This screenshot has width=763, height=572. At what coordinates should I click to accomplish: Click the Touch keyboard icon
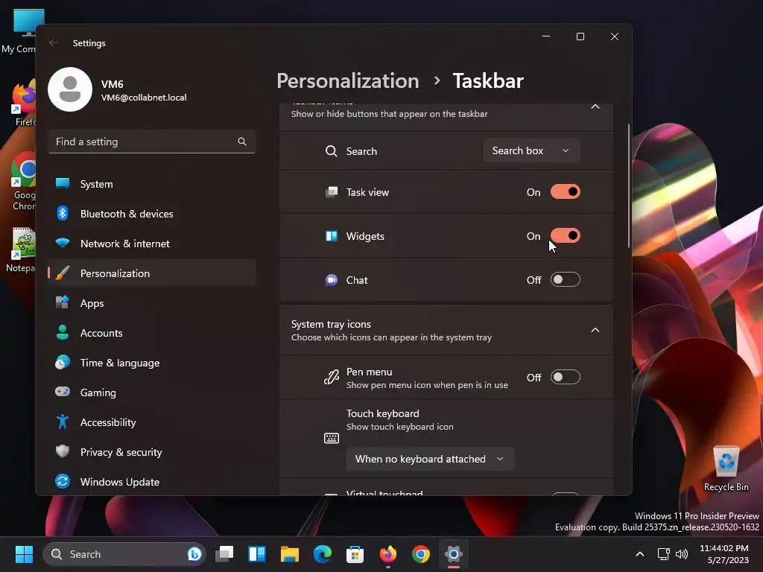click(x=332, y=438)
